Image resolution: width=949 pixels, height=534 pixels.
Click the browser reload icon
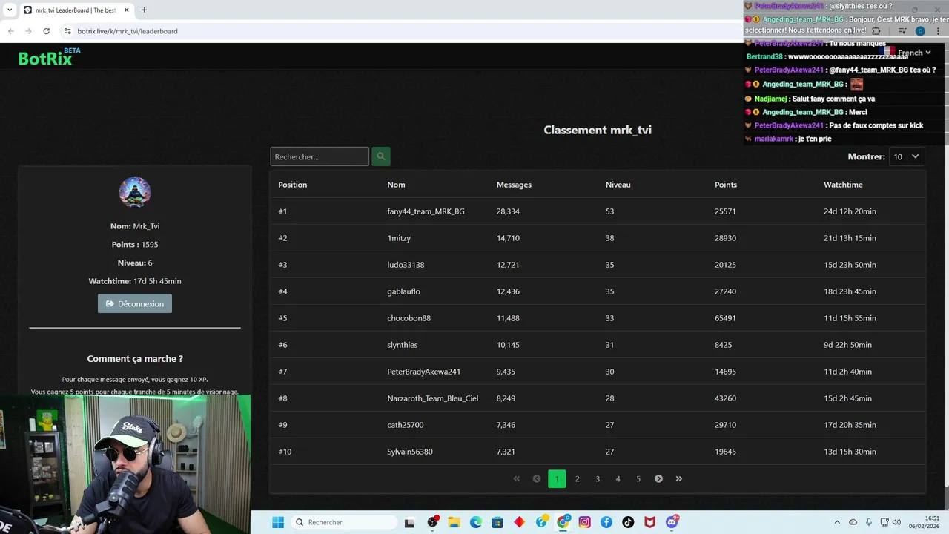[46, 31]
